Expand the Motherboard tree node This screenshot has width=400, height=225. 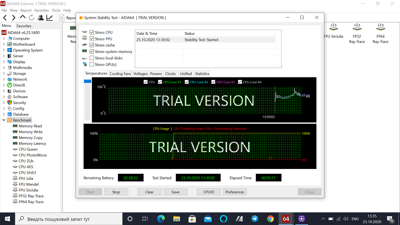pos(4,44)
